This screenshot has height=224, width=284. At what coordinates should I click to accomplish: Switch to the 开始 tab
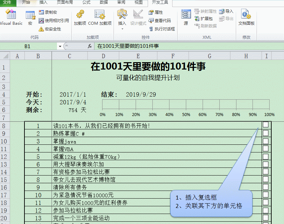[x=26, y=2]
